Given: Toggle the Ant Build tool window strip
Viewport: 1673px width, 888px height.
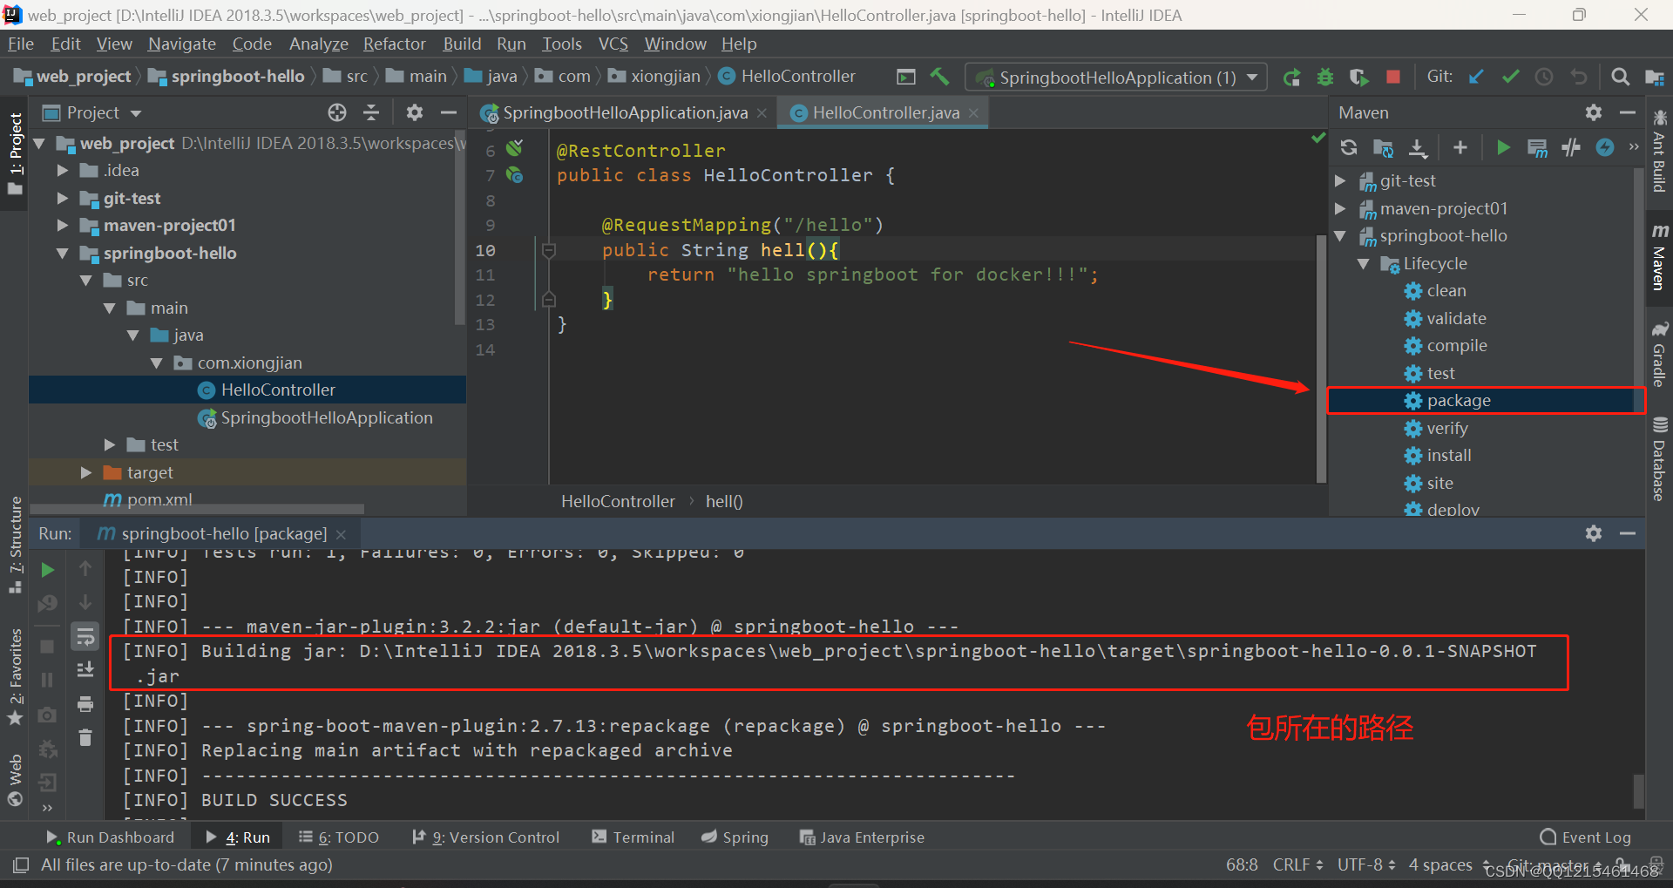Looking at the screenshot, I should pyautogui.click(x=1659, y=151).
